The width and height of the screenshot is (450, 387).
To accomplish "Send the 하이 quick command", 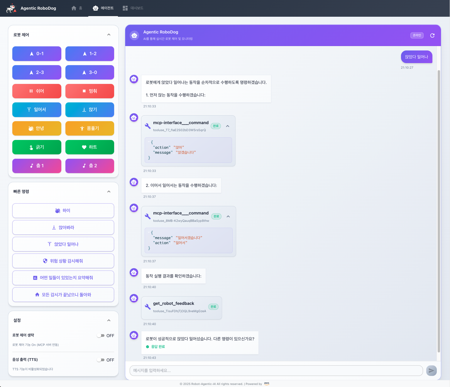I will (63, 211).
